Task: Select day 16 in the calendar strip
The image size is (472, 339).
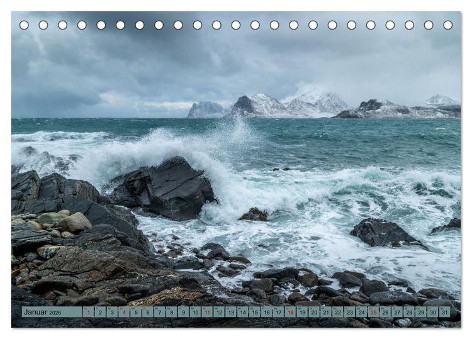Action: click(267, 312)
